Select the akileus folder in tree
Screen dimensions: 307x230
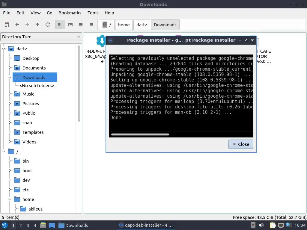31,209
